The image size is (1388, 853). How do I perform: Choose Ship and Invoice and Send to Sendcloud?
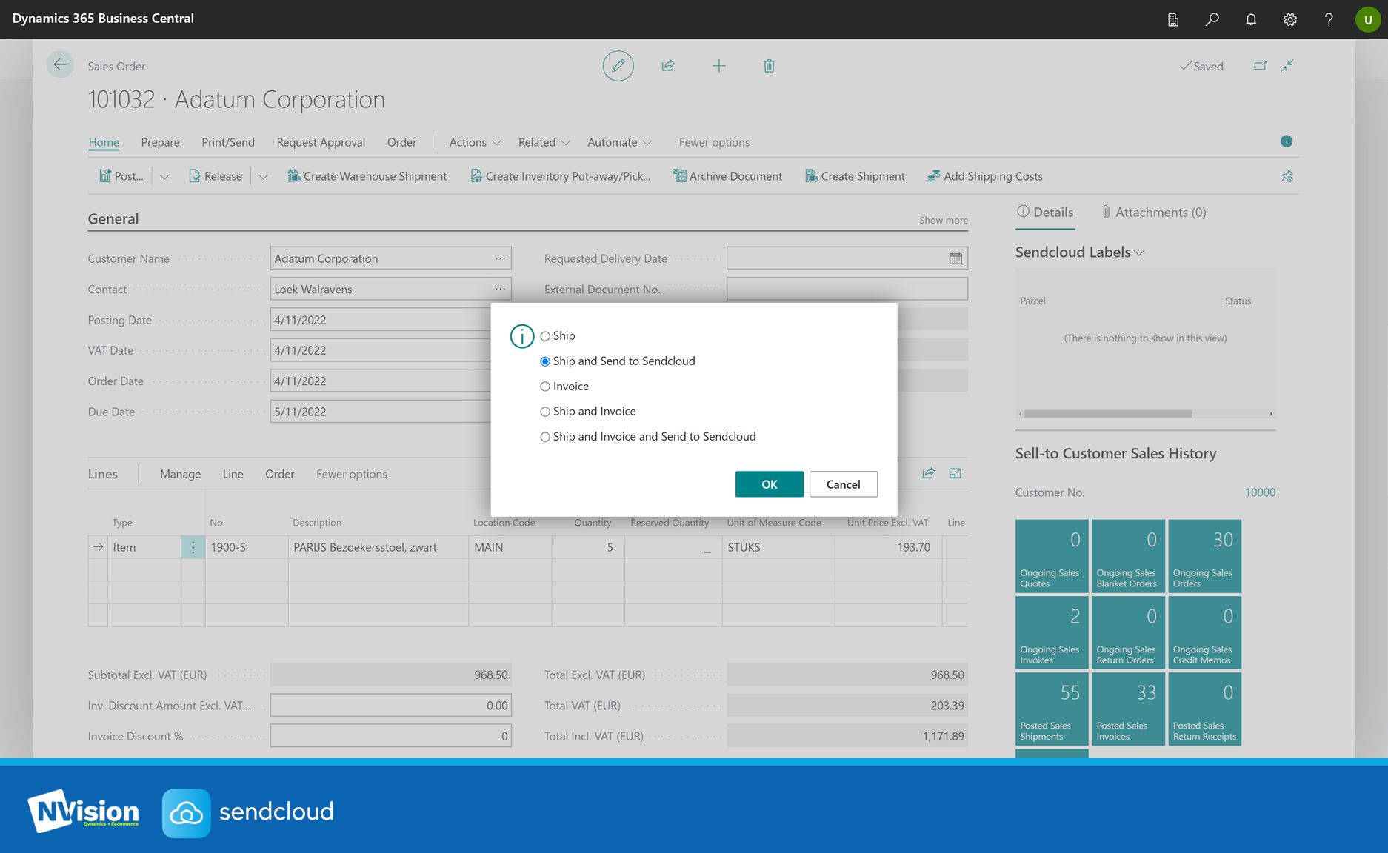click(x=545, y=437)
